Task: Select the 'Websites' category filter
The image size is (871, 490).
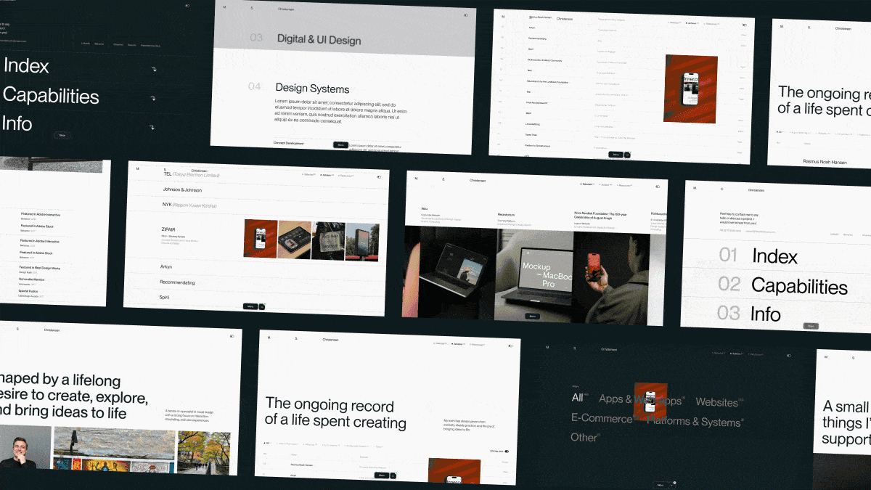Action: click(716, 401)
